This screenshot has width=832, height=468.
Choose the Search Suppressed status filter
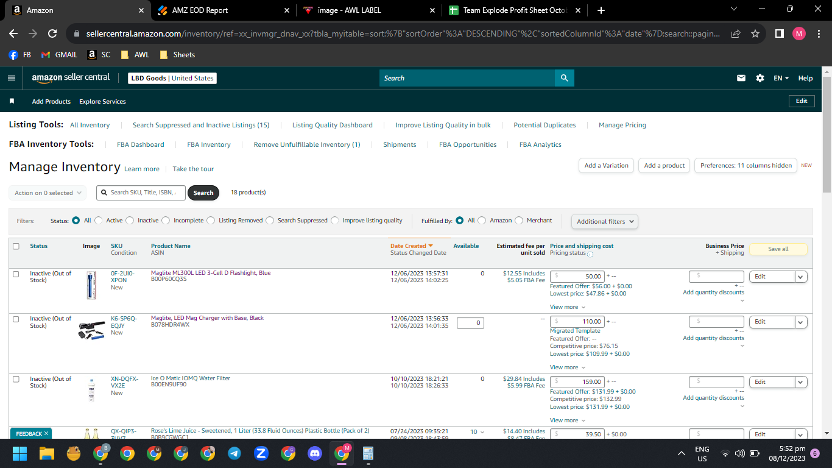point(270,221)
